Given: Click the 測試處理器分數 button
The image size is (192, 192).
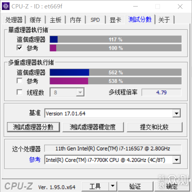Looking at the screenshot, I should (x=33, y=127).
